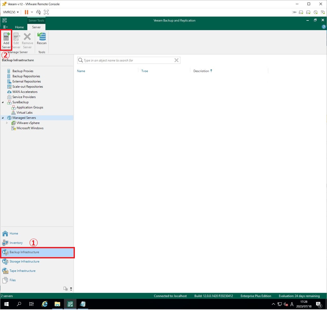Click the first VMRC hard disk device icon

coord(301,12)
